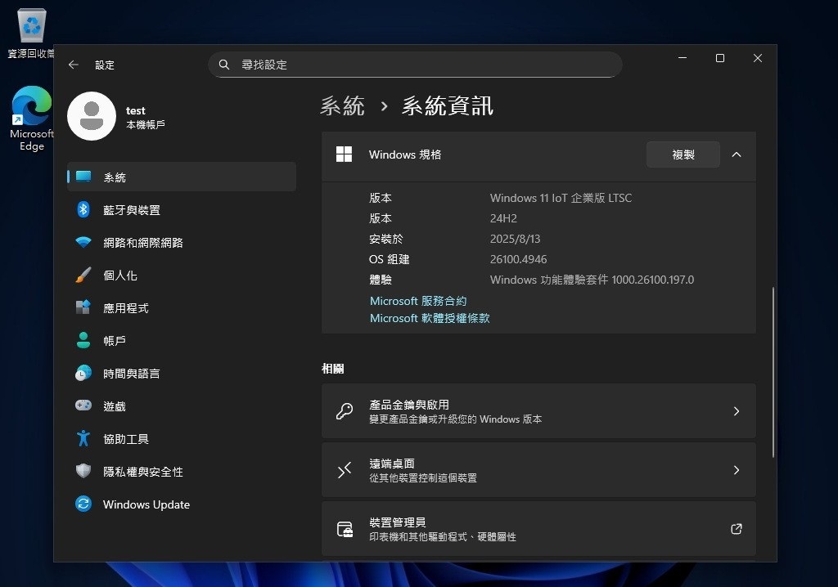838x587 pixels.
Task: Go to 藍牙與裝置 settings
Action: point(182,209)
